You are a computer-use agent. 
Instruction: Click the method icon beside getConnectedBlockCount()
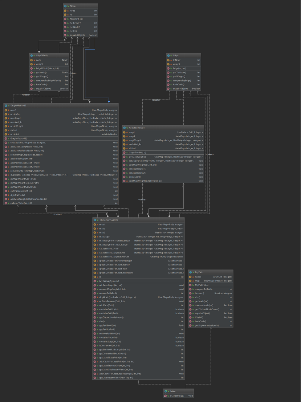95,354
